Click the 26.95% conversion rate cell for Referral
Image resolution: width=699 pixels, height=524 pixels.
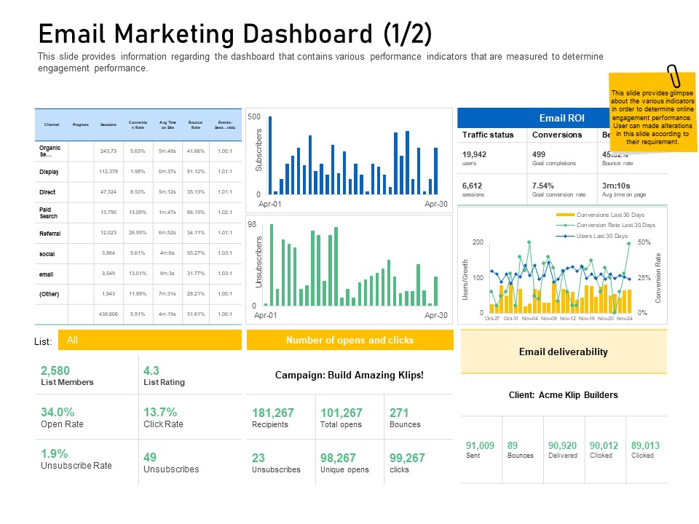point(138,233)
